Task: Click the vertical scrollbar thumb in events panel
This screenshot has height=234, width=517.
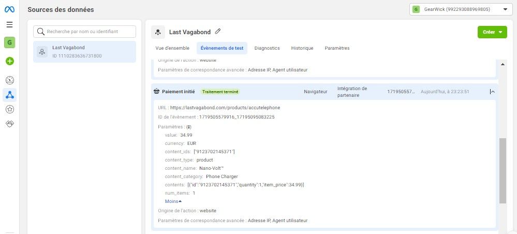Action: [x=503, y=171]
